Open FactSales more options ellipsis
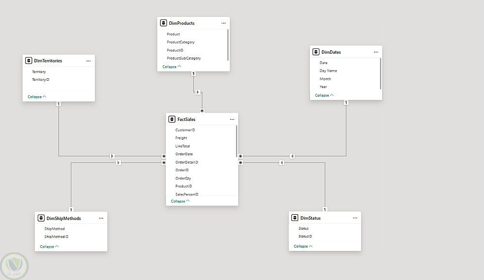Image resolution: width=484 pixels, height=280 pixels. pyautogui.click(x=232, y=119)
